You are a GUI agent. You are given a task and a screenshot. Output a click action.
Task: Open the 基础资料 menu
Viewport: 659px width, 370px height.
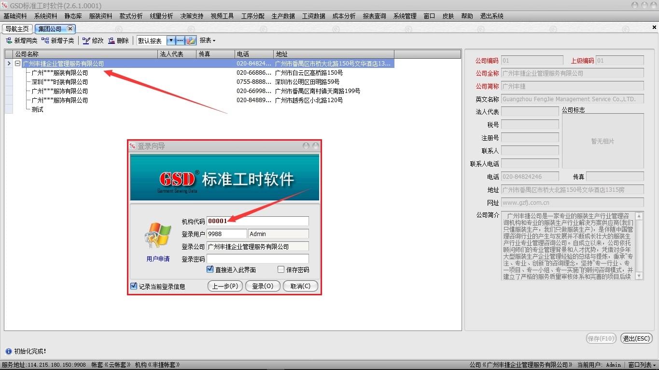(x=15, y=16)
